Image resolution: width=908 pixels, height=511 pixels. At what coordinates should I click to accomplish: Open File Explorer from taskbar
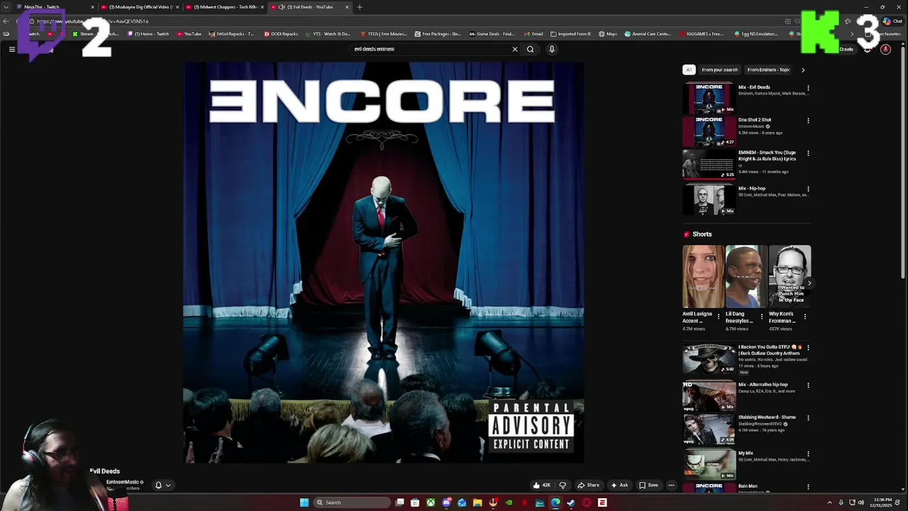point(477,502)
